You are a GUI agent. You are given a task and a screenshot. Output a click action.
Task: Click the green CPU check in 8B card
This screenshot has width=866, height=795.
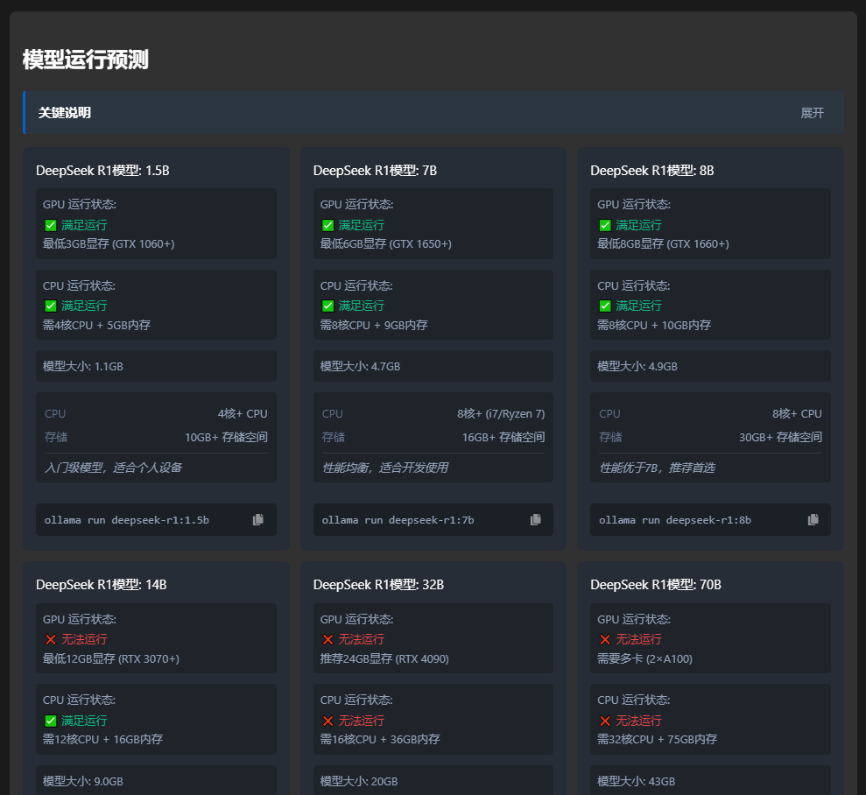(605, 306)
